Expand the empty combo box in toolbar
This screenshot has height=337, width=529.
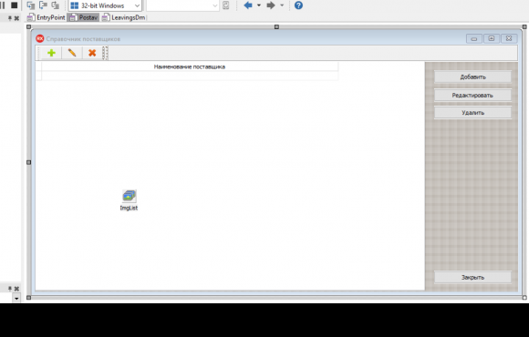[x=182, y=5]
